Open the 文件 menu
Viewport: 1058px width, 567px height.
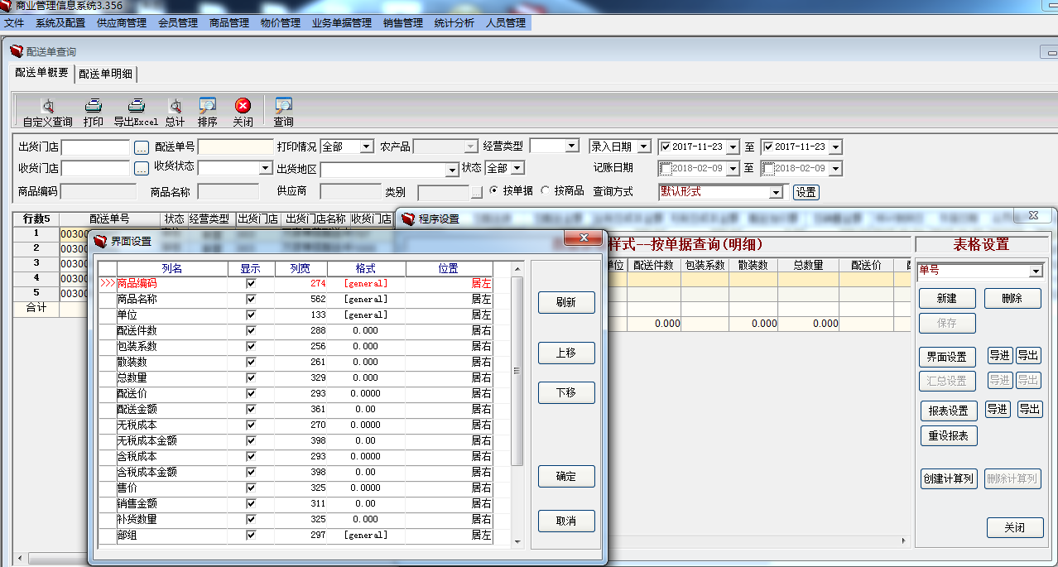tap(14, 23)
